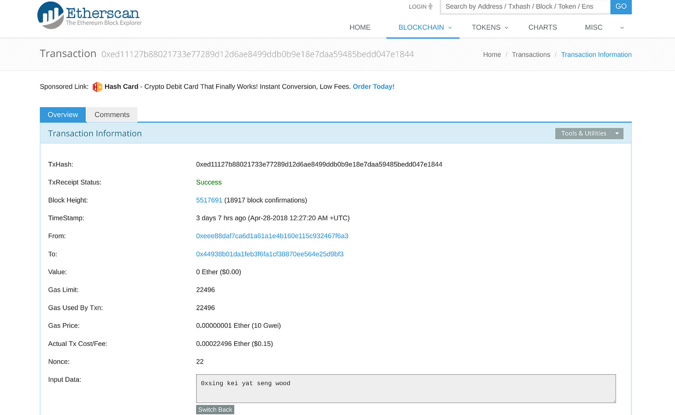Go to Home in the breadcrumb
This screenshot has width=675, height=415.
(x=492, y=55)
